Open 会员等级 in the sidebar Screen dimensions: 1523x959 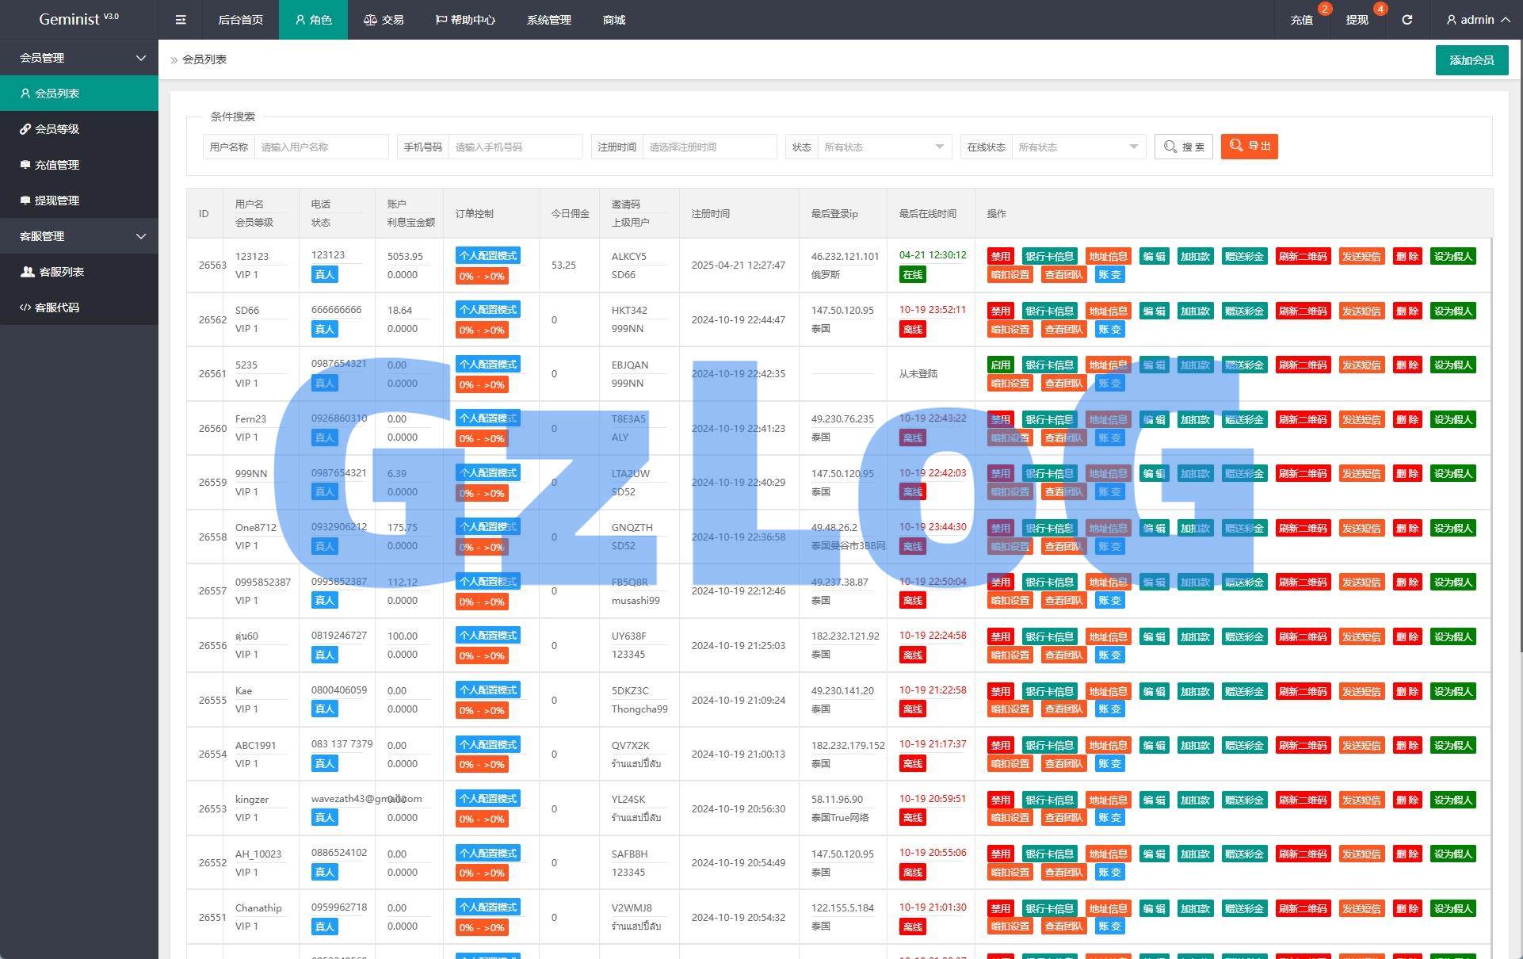pos(56,129)
